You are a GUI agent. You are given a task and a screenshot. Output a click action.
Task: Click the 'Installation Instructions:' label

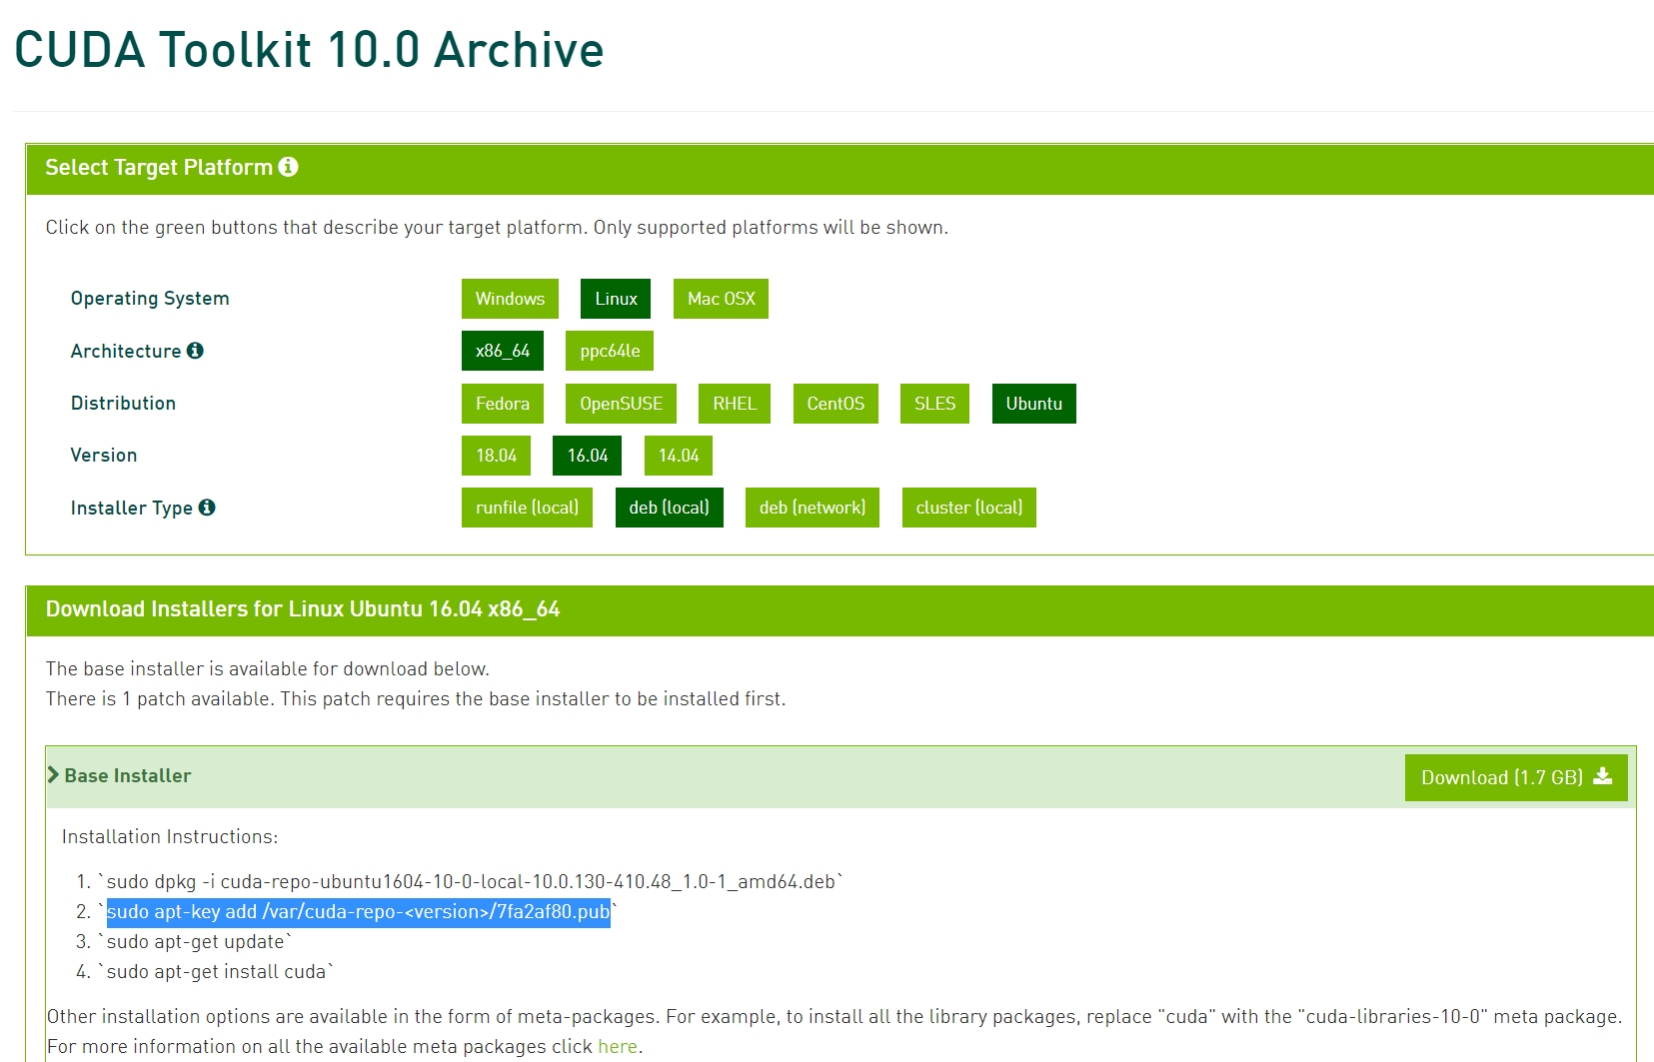point(170,837)
